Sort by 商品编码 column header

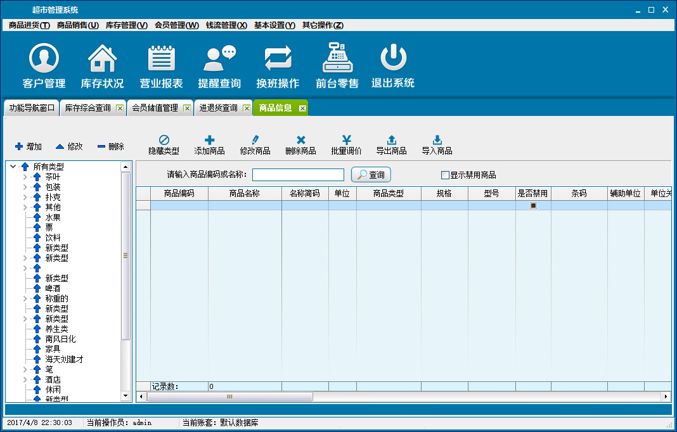[179, 193]
